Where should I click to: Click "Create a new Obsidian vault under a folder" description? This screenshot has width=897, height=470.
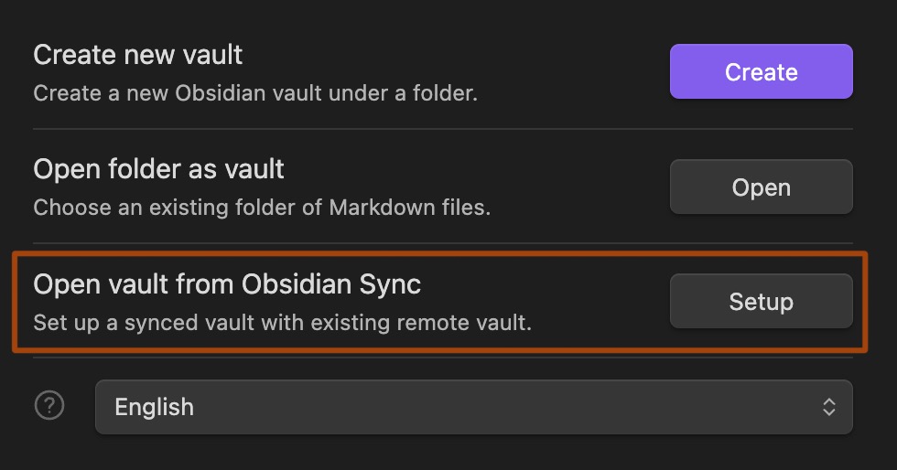click(x=255, y=93)
